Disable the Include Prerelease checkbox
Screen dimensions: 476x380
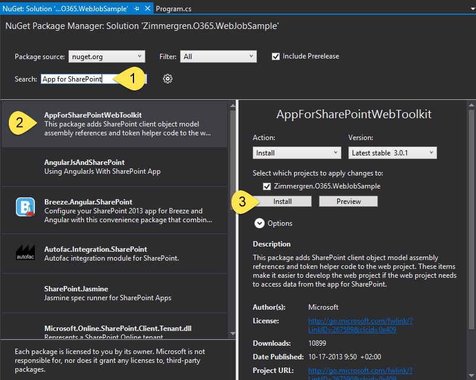point(275,56)
